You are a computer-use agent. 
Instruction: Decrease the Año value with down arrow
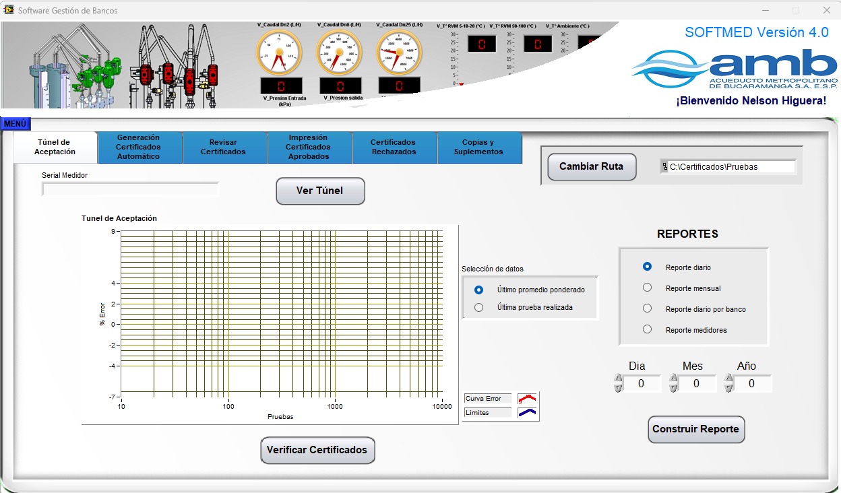728,388
